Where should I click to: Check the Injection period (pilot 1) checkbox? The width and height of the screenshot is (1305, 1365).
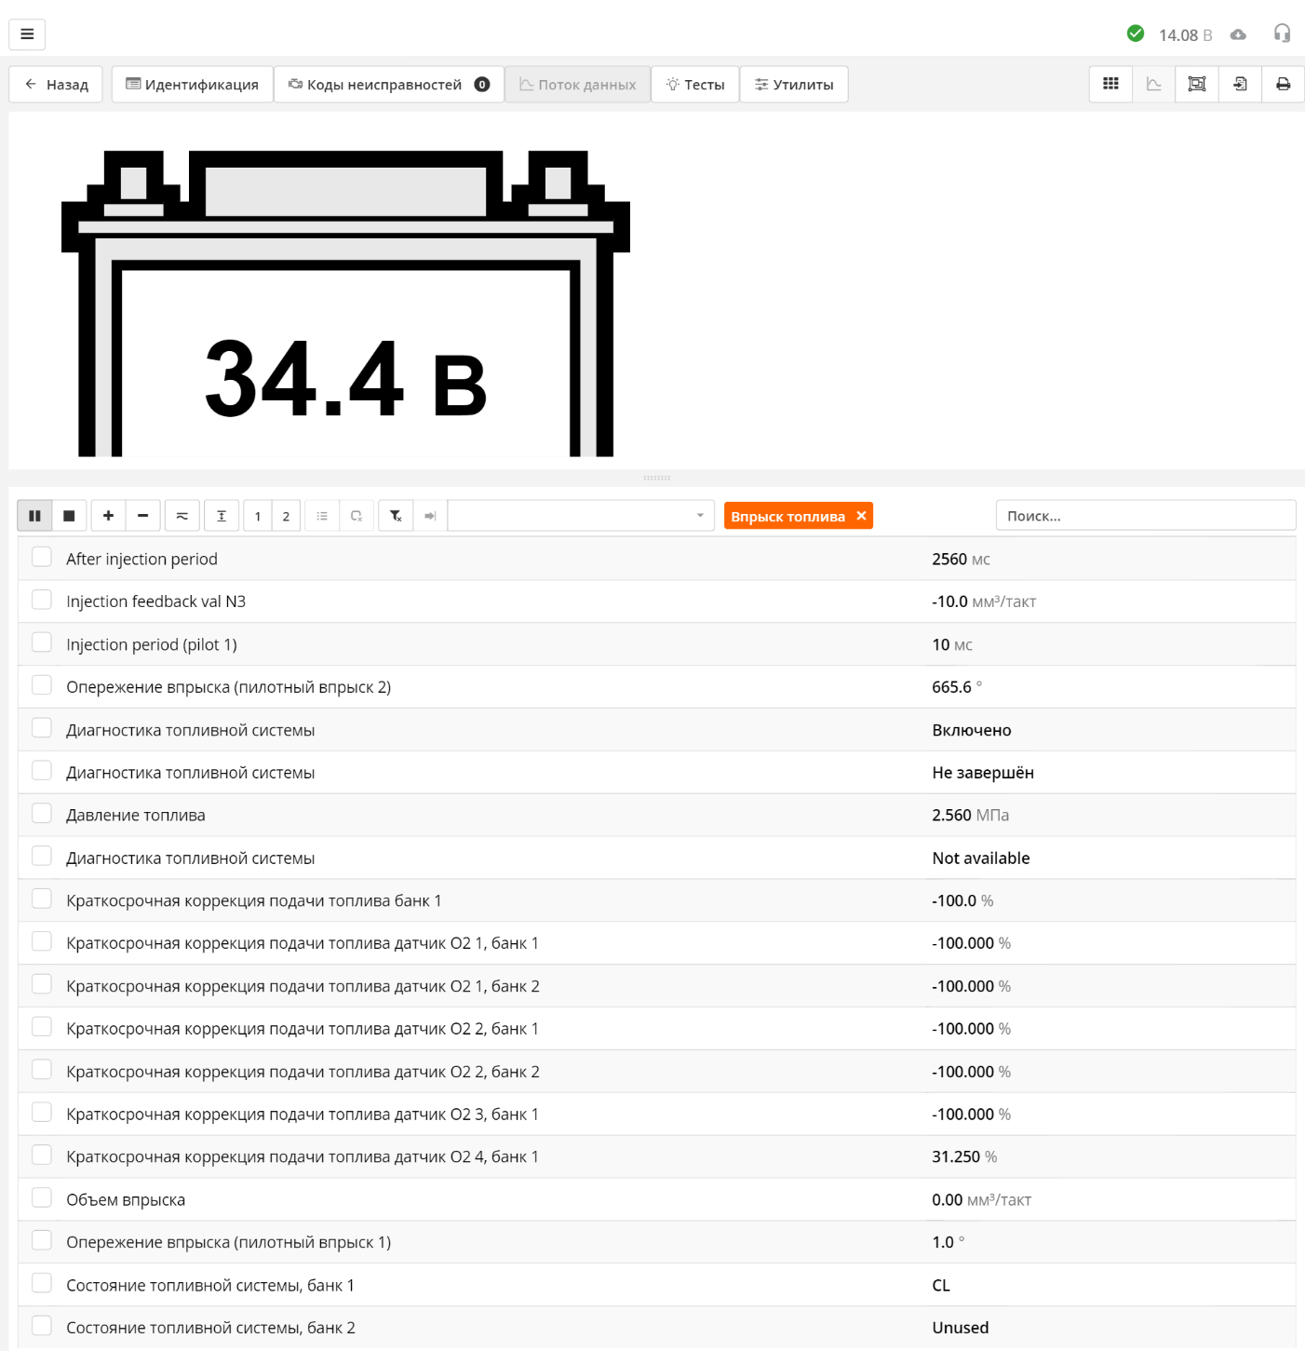42,642
